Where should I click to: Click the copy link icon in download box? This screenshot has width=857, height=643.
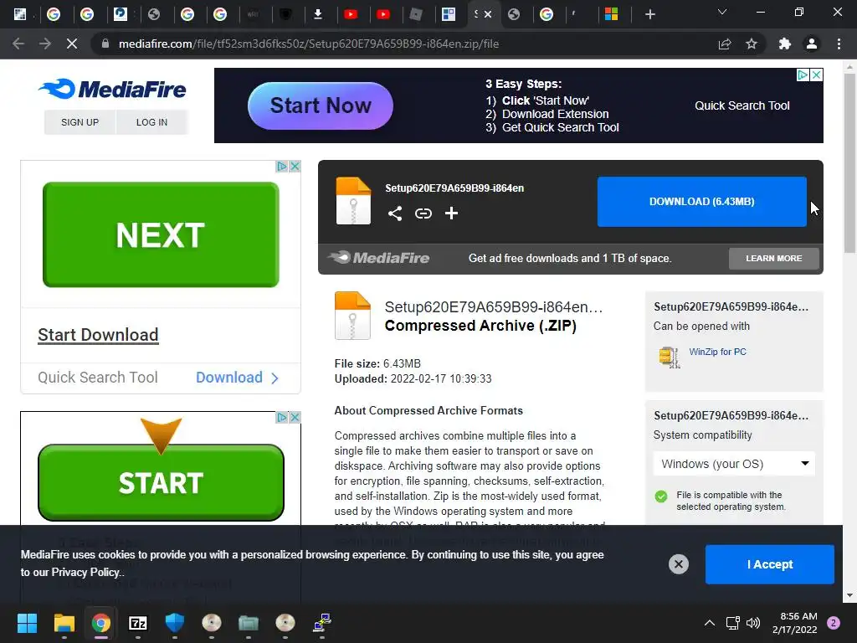click(423, 213)
